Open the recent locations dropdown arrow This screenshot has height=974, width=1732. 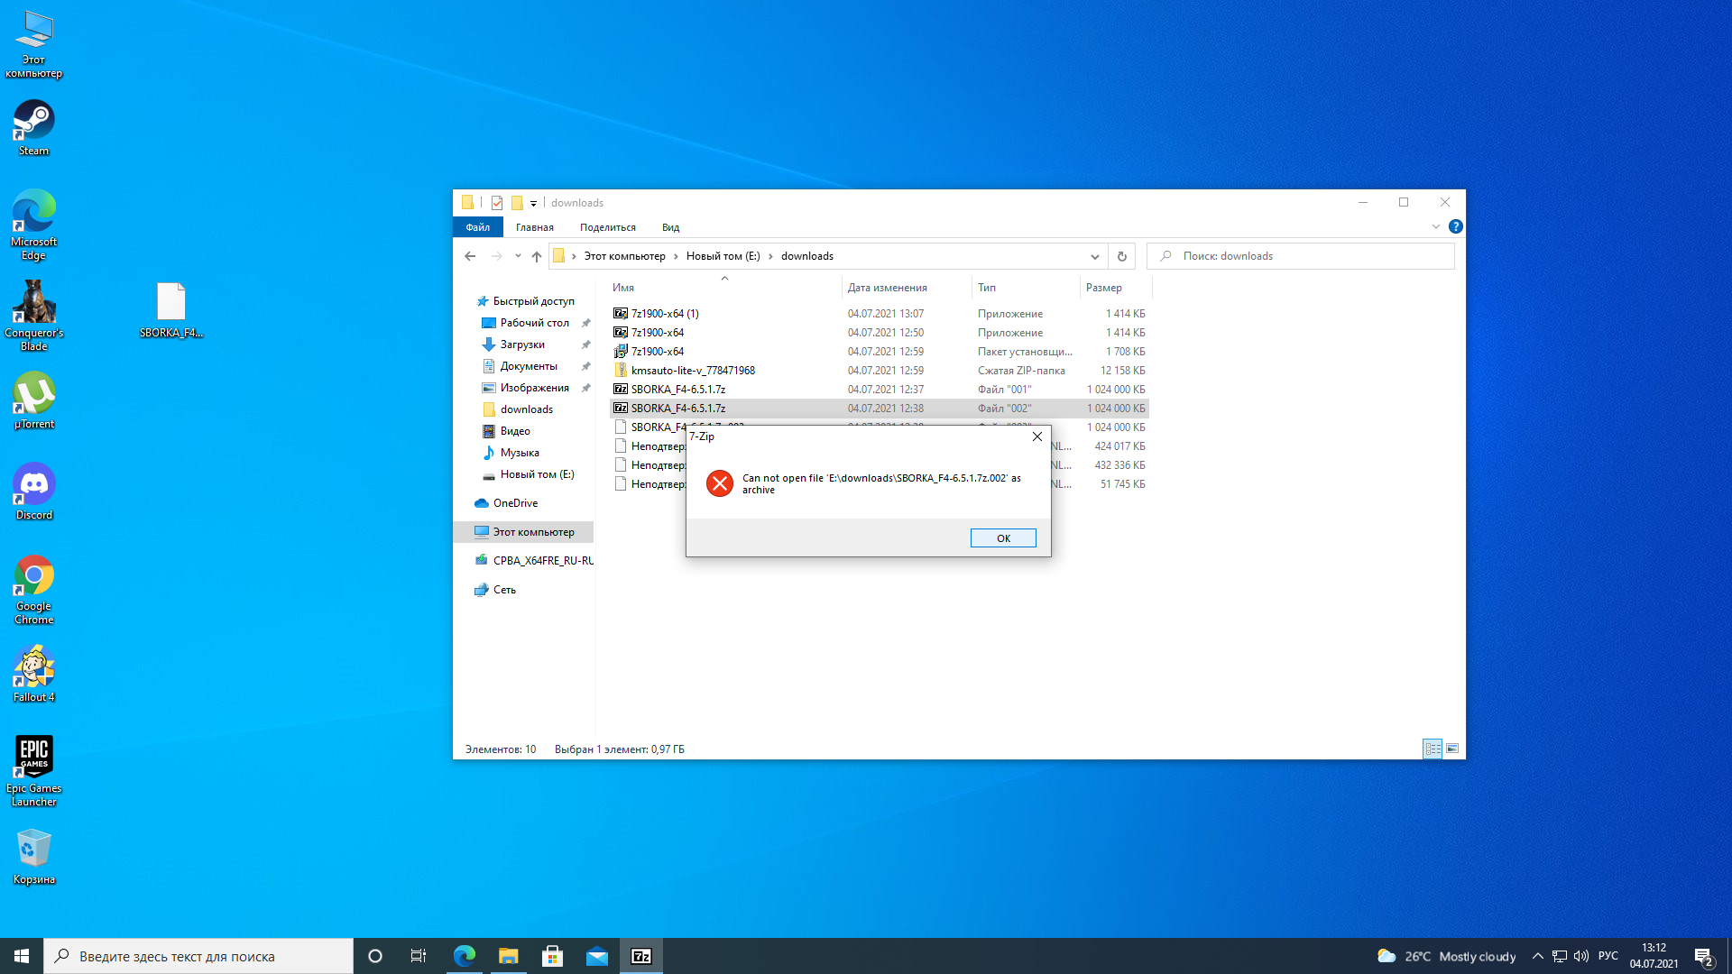point(518,256)
